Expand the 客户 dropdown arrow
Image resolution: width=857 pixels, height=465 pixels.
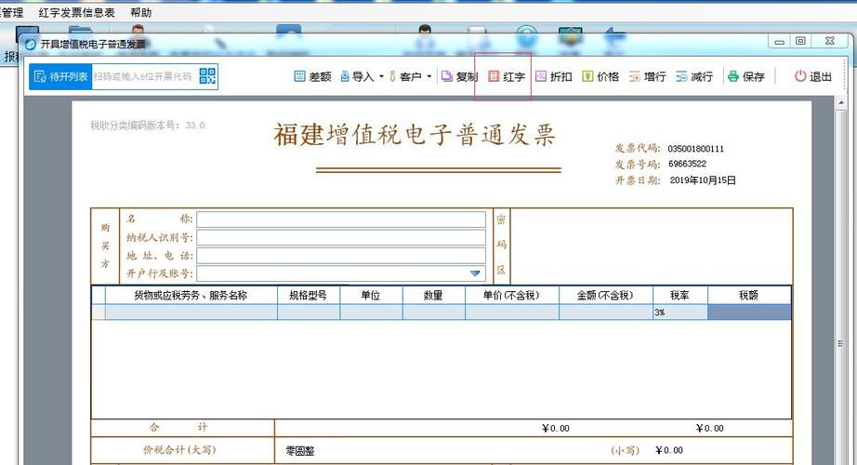tap(429, 76)
